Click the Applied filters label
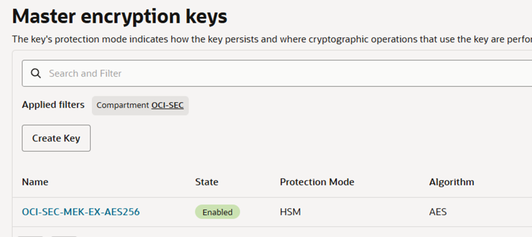532x237 pixels. click(x=53, y=105)
